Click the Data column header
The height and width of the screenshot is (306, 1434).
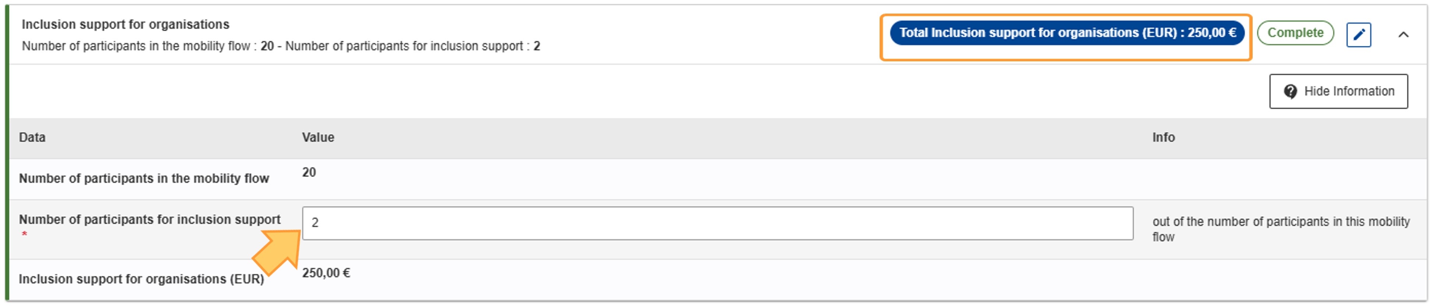32,137
